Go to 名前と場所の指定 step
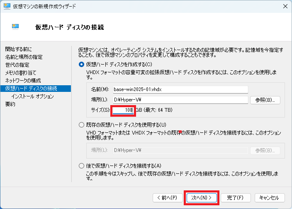This screenshot has width=292, height=209. (x=24, y=57)
